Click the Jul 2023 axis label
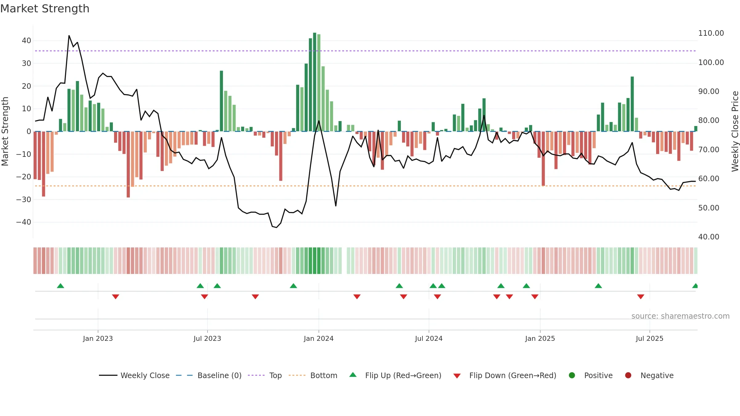The height and width of the screenshot is (416, 740). pyautogui.click(x=207, y=338)
